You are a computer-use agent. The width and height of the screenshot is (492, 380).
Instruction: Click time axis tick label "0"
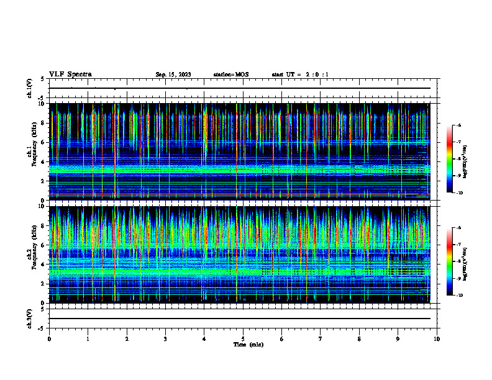[49, 339]
